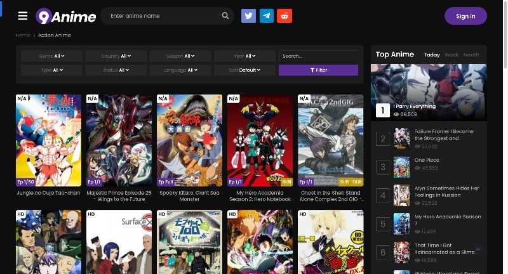Click the Ep 1/50 badge on Jungle poster
This screenshot has height=274, width=508.
click(x=25, y=182)
